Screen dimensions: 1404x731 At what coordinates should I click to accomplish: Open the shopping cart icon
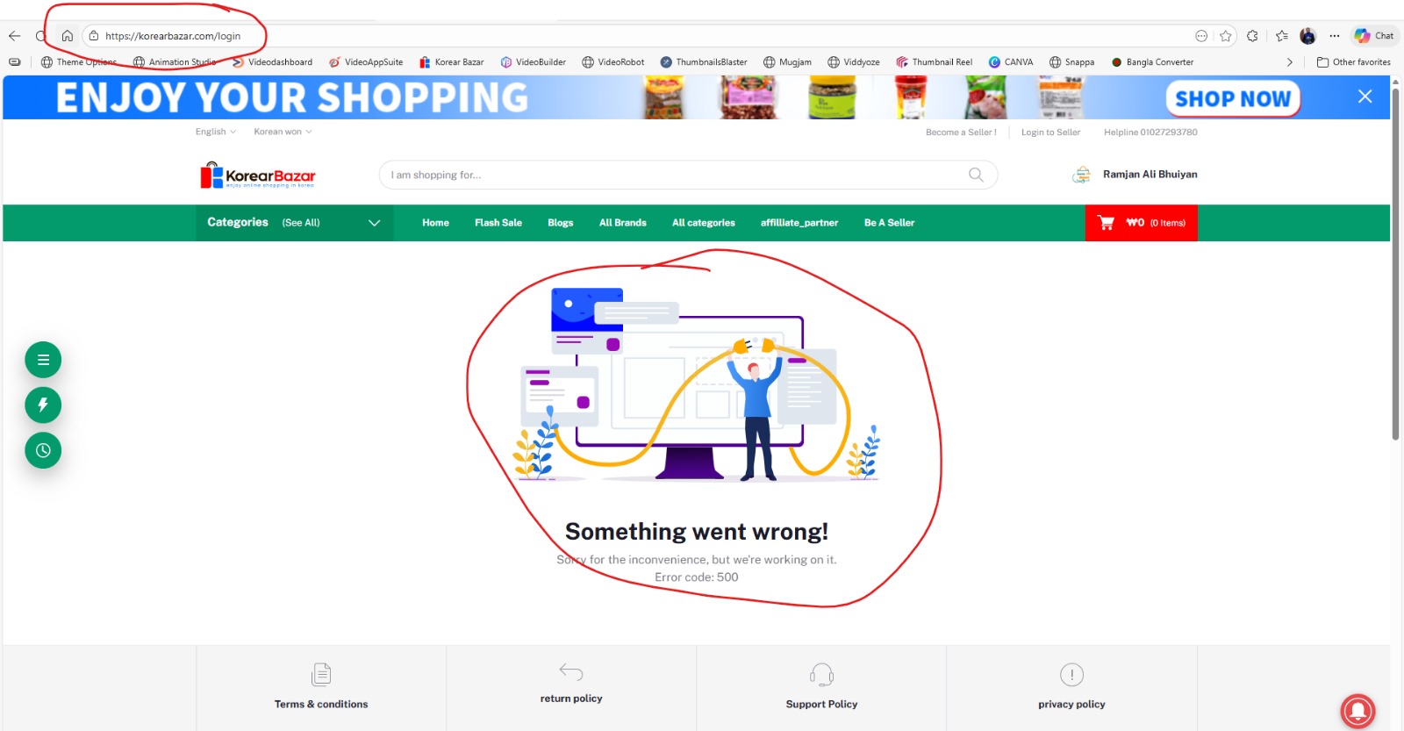click(x=1106, y=223)
